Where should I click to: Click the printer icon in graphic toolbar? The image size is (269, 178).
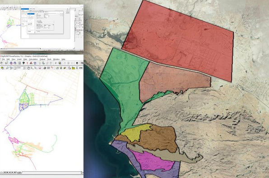point(45,68)
